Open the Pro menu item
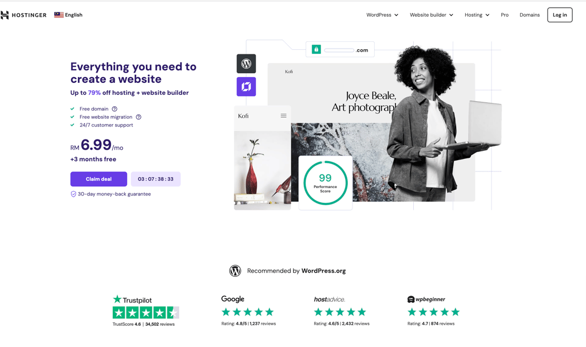 click(505, 15)
